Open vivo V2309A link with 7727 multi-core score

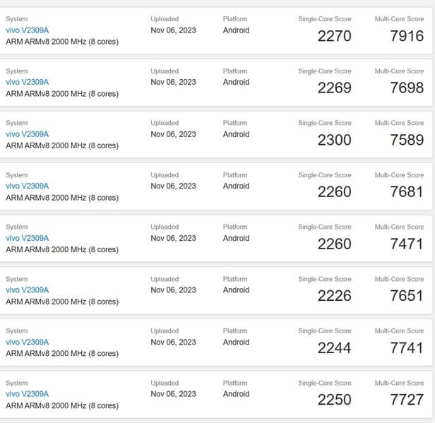[27, 394]
